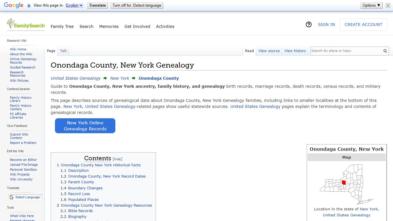
Task: Open the Select Language translate widget
Action: click(x=25, y=197)
